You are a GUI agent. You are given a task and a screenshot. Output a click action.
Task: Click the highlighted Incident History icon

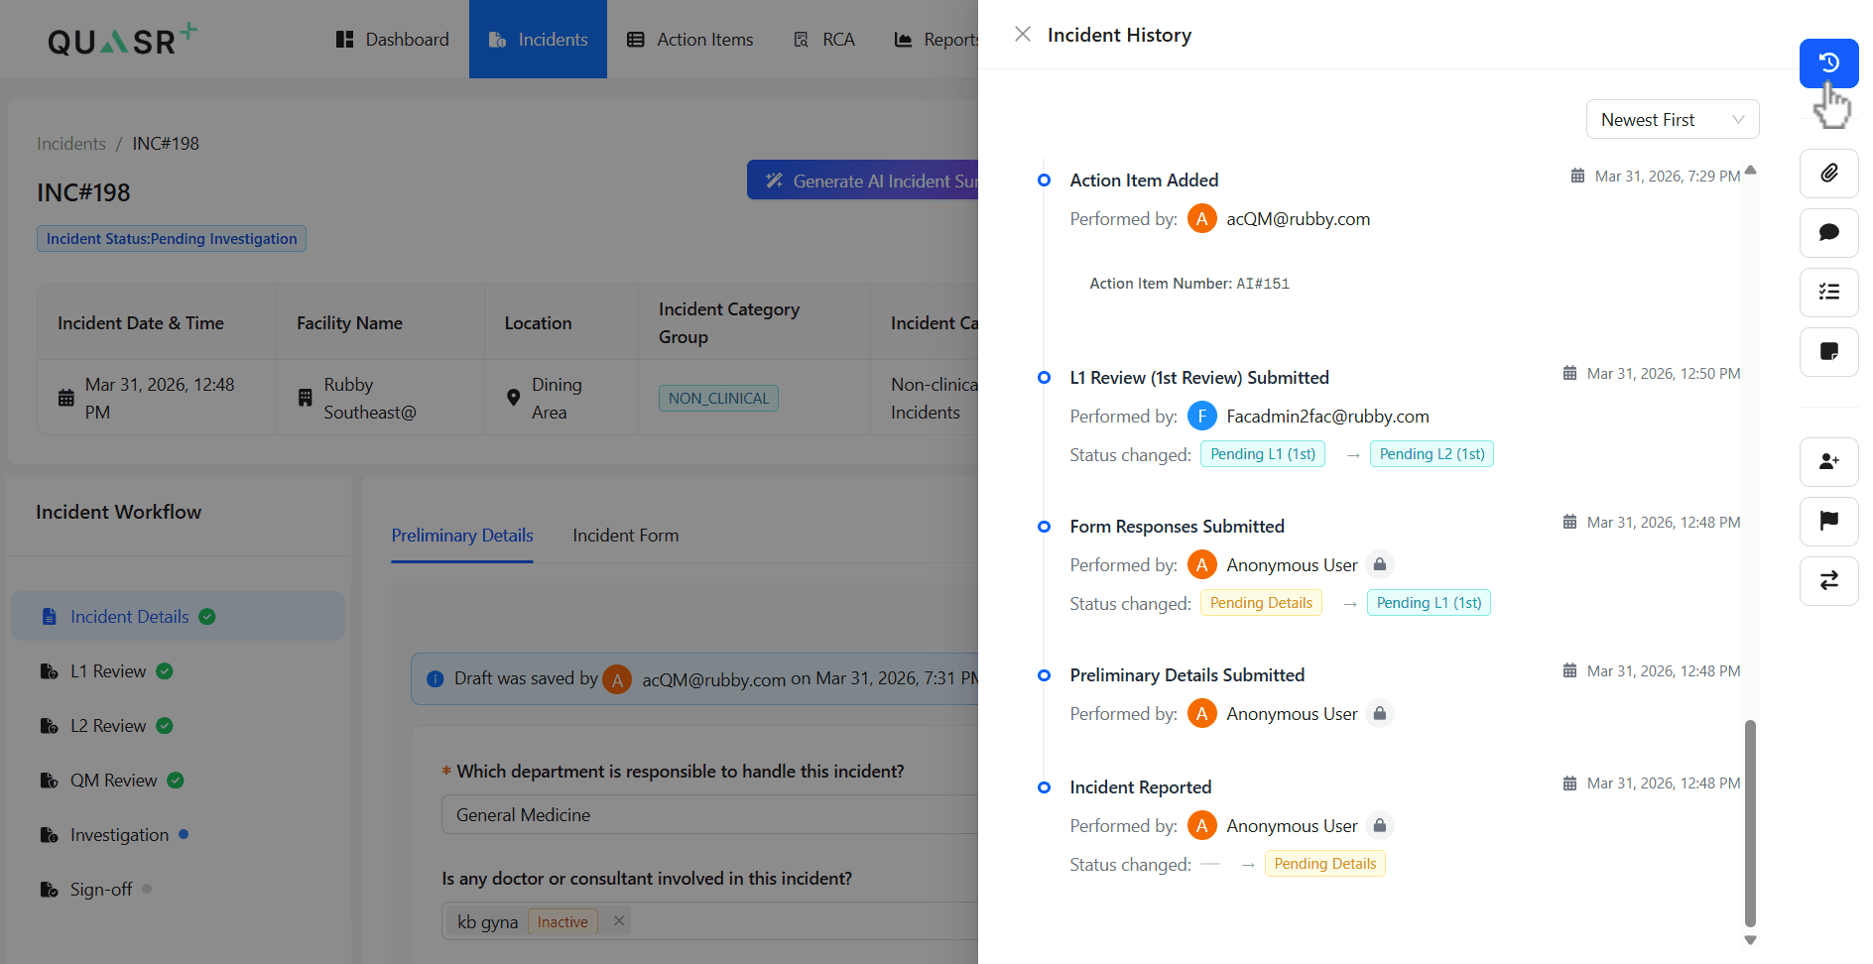coord(1828,62)
